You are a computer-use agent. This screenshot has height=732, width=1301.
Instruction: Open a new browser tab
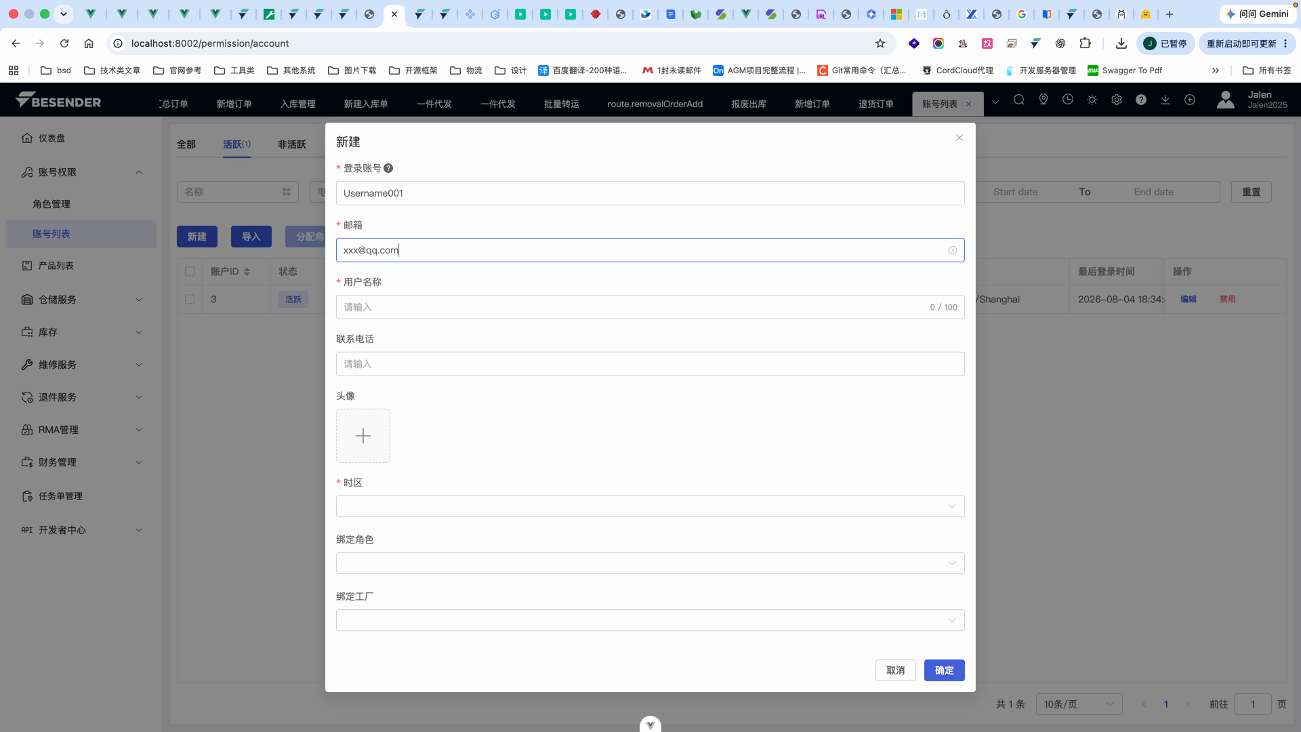[x=1170, y=14]
